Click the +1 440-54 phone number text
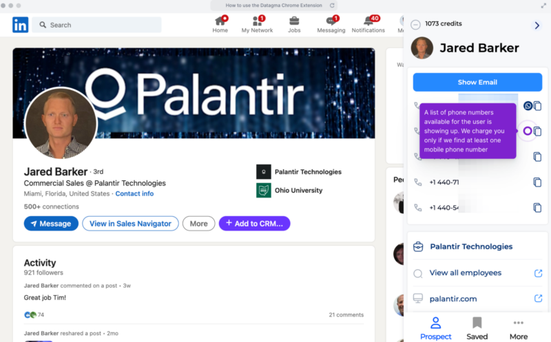The image size is (551, 342). pyautogui.click(x=444, y=208)
